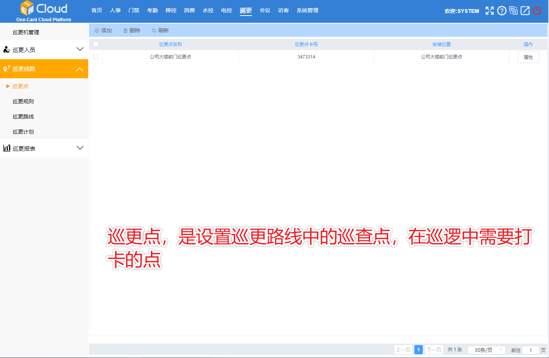Click the 巡更人员 person icon
This screenshot has height=358, width=549.
tap(6, 49)
